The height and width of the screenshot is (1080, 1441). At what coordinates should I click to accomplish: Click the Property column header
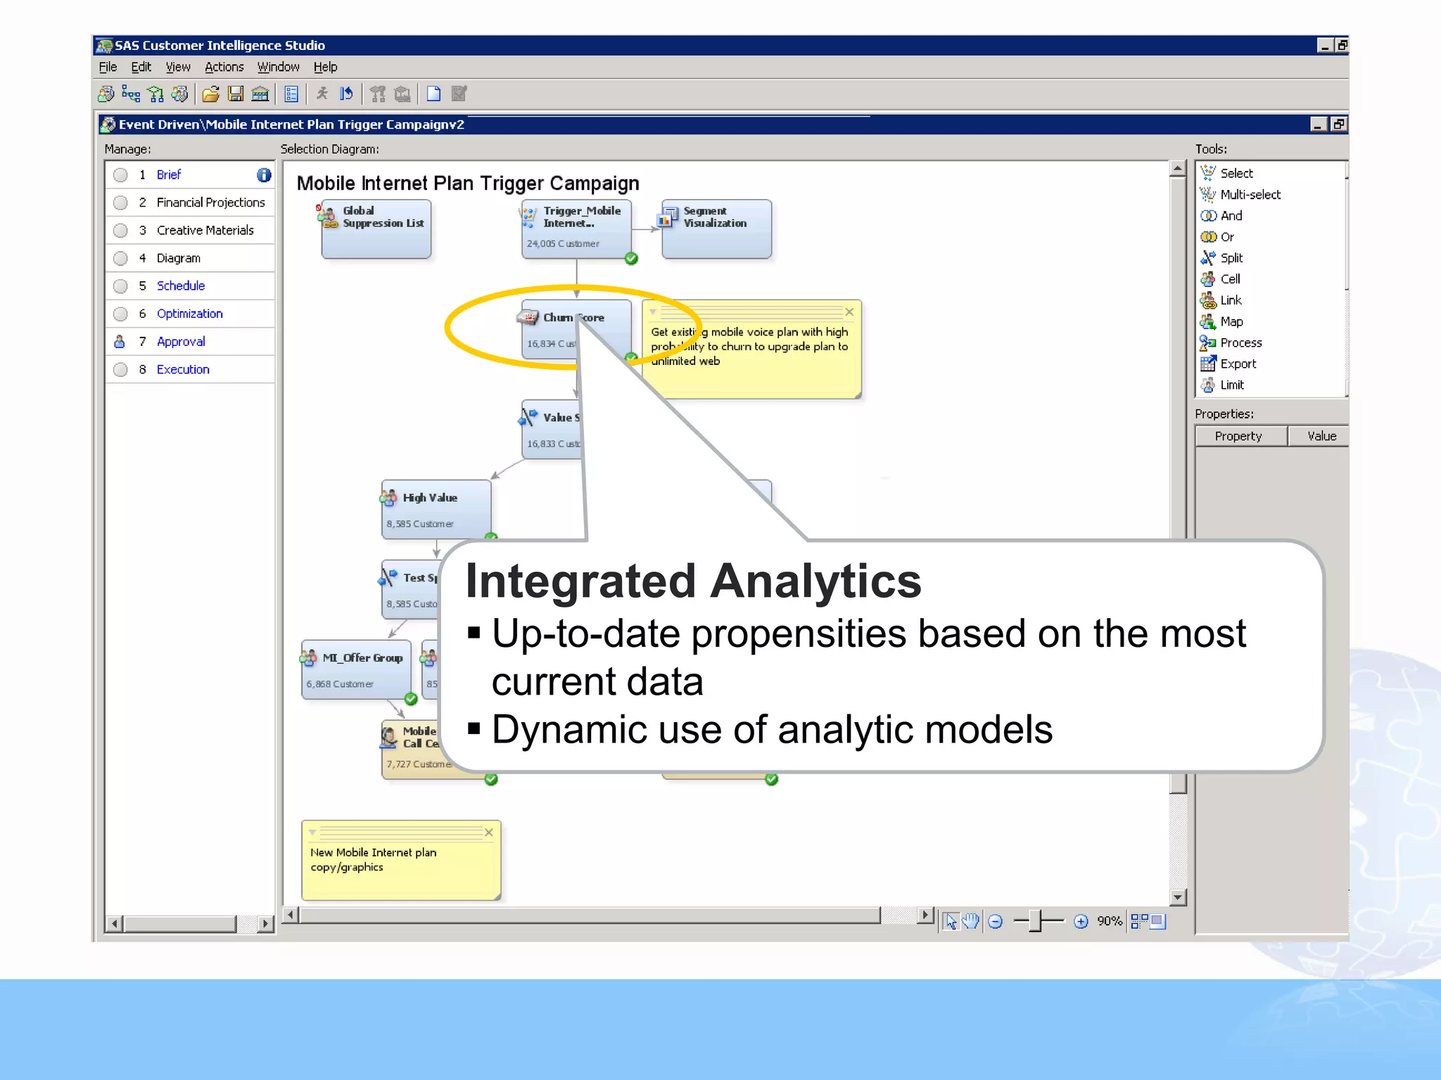(x=1241, y=436)
